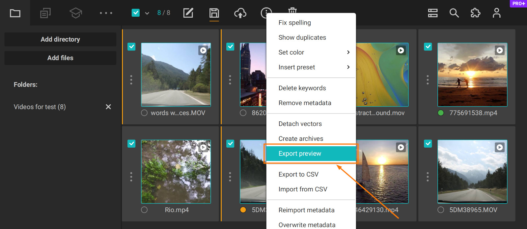The width and height of the screenshot is (527, 229).
Task: Choose Fix spelling from the menu
Action: [311, 23]
